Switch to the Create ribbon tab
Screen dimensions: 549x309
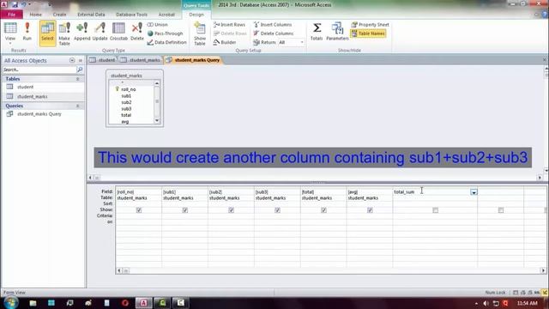click(x=59, y=15)
